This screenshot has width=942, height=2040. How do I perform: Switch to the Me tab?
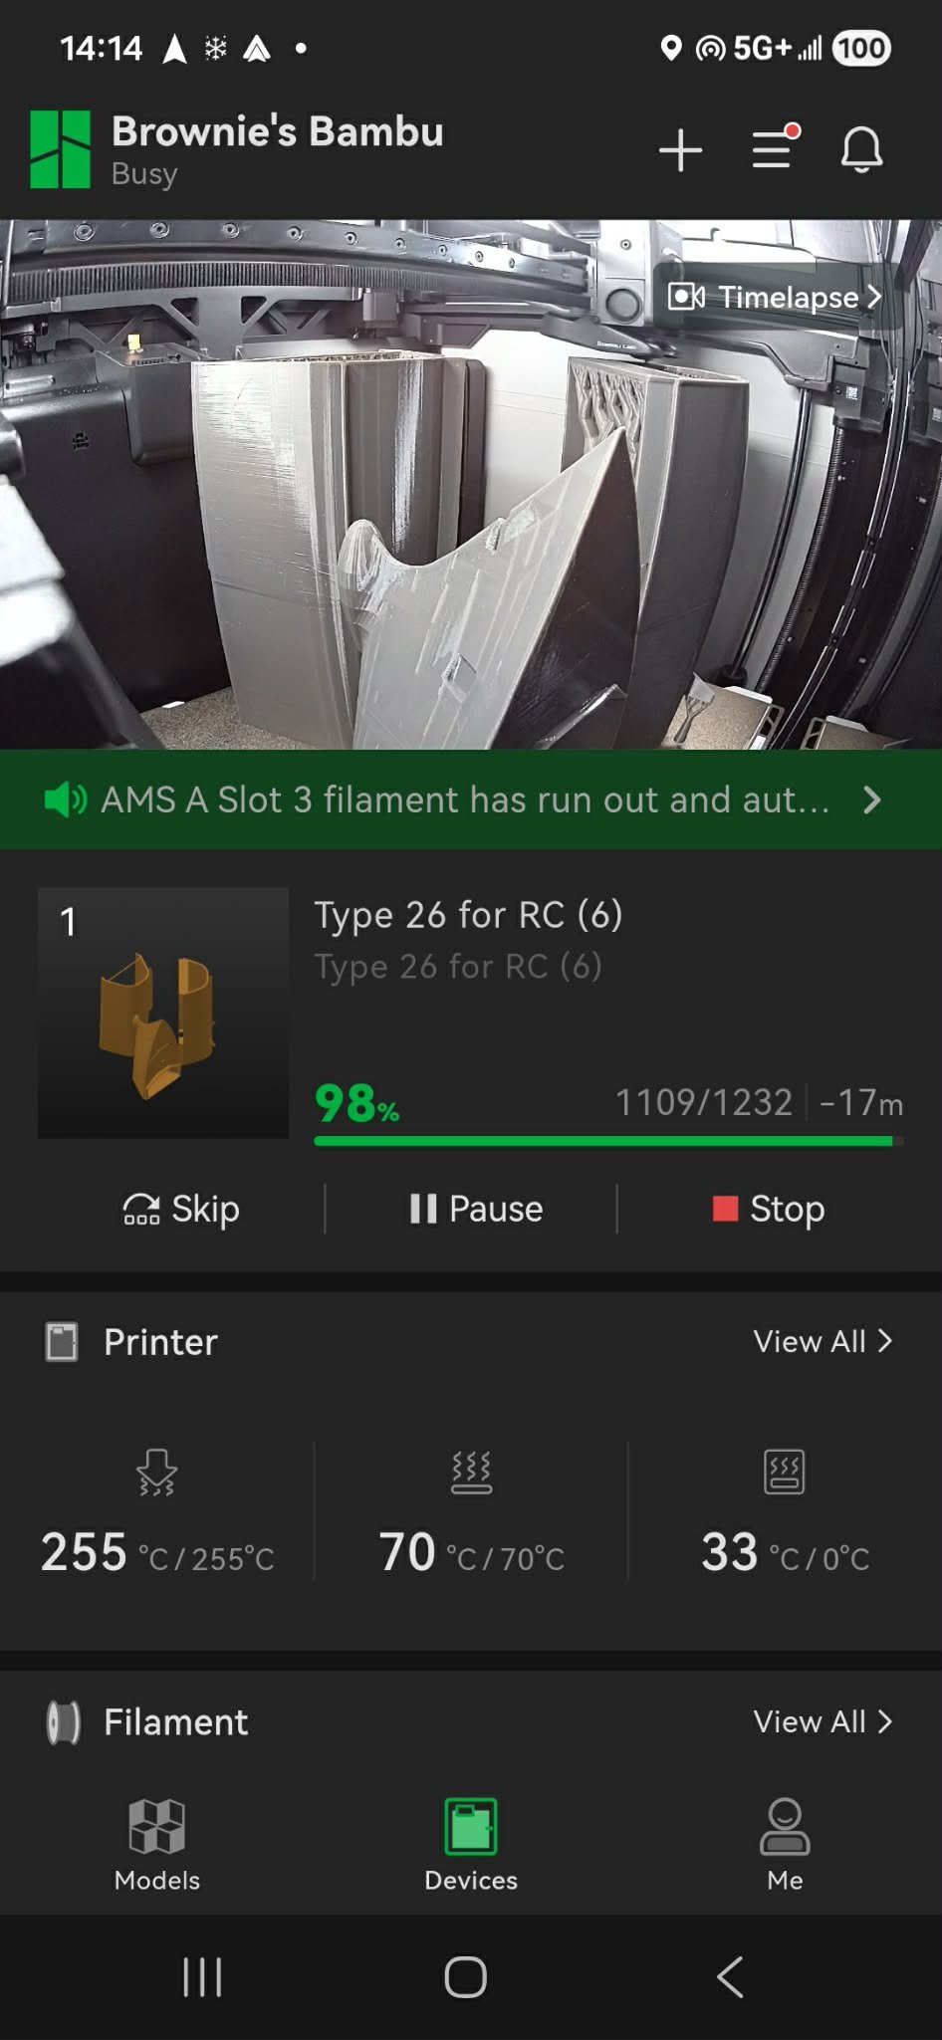pyautogui.click(x=785, y=1845)
